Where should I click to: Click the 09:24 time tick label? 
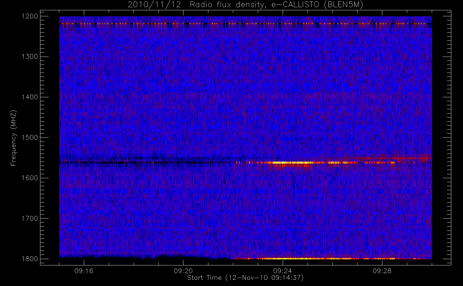pos(282,271)
